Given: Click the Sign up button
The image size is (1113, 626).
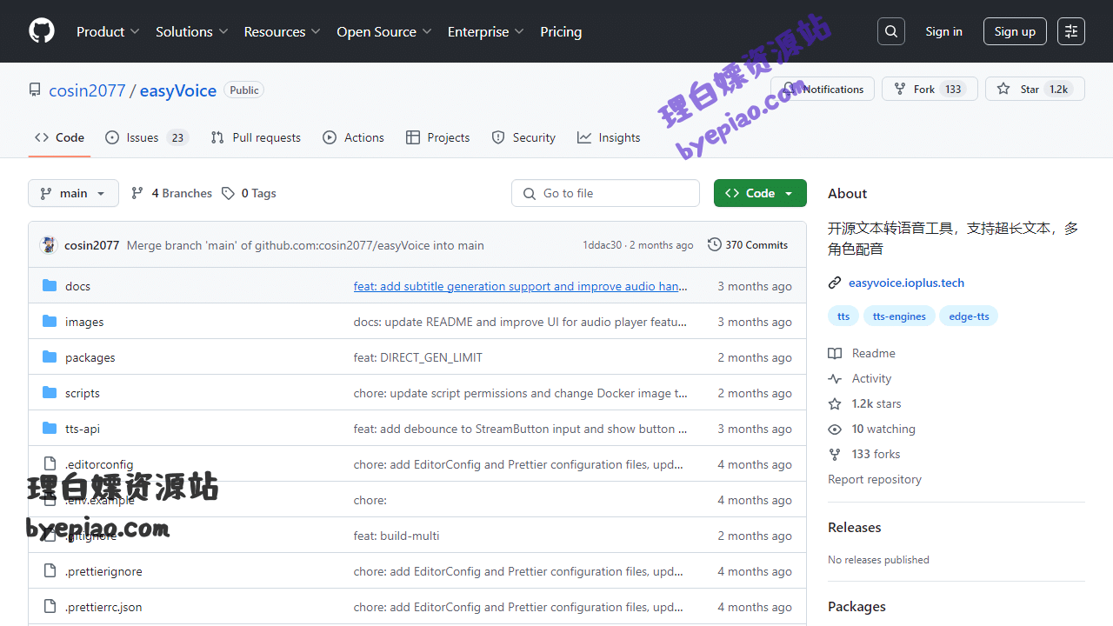Looking at the screenshot, I should coord(1015,31).
